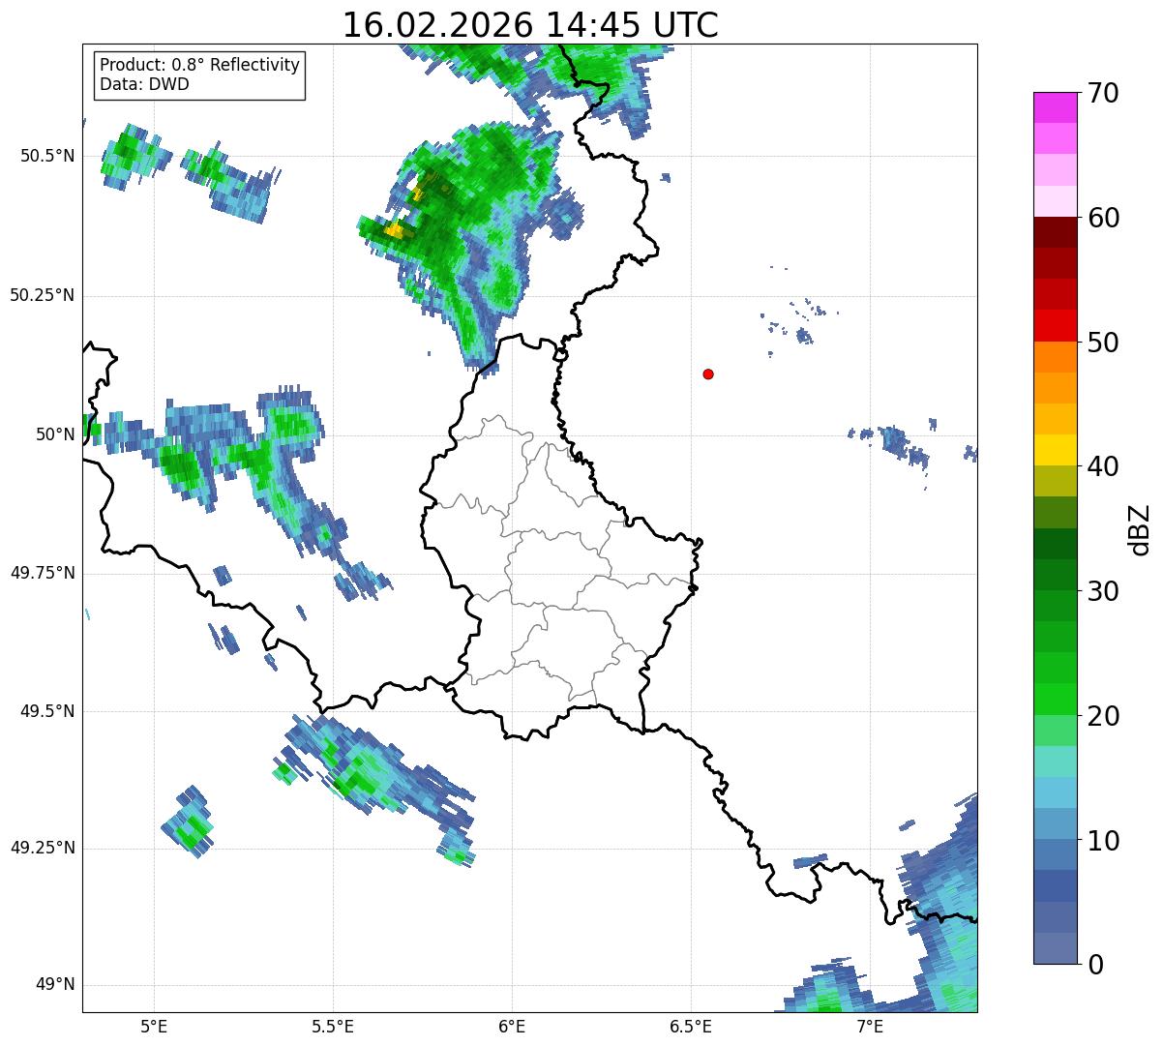The image size is (1163, 1046).
Task: Click the 50.5°N latitude label
Action: coord(47,156)
